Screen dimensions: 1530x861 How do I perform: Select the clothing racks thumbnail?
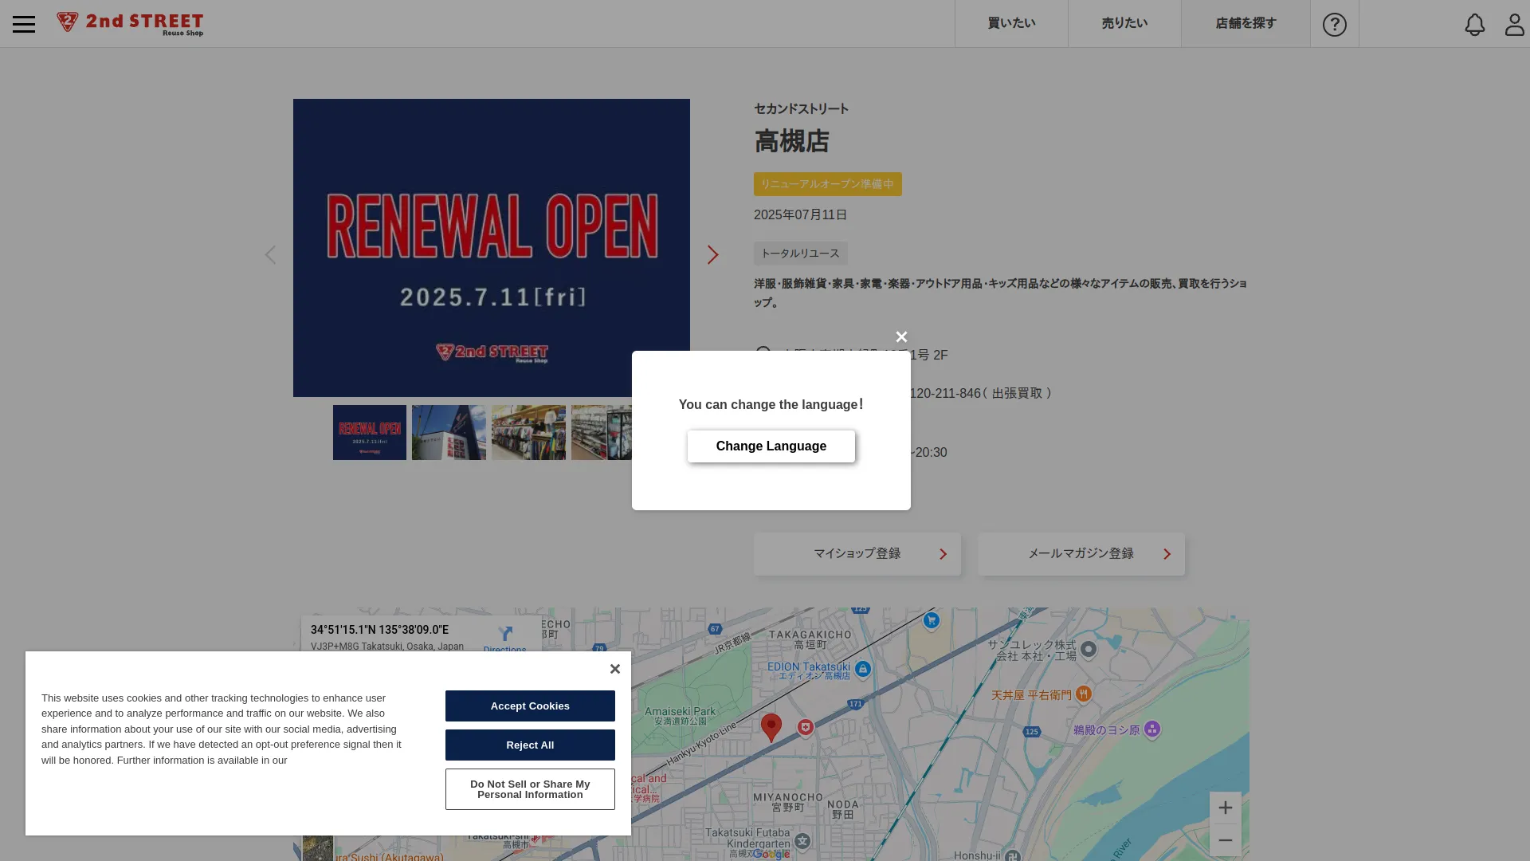pos(528,432)
